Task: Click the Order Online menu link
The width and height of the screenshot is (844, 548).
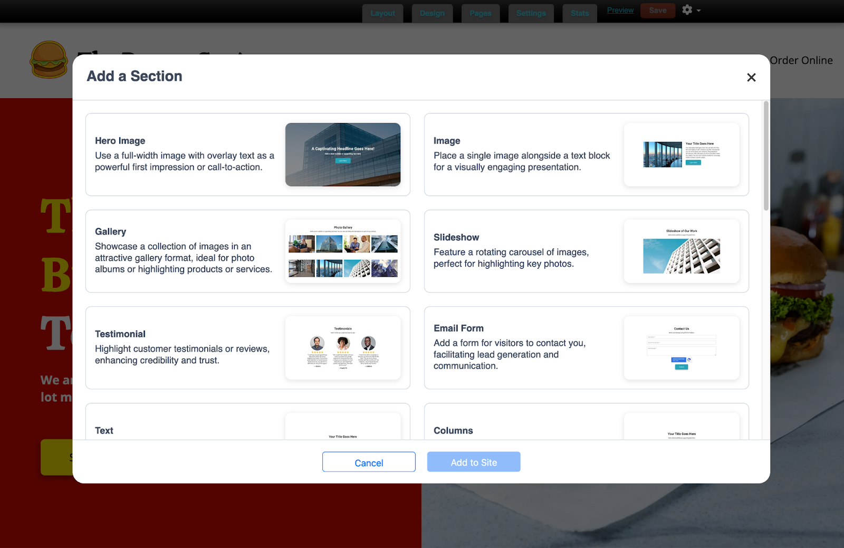Action: pos(801,60)
